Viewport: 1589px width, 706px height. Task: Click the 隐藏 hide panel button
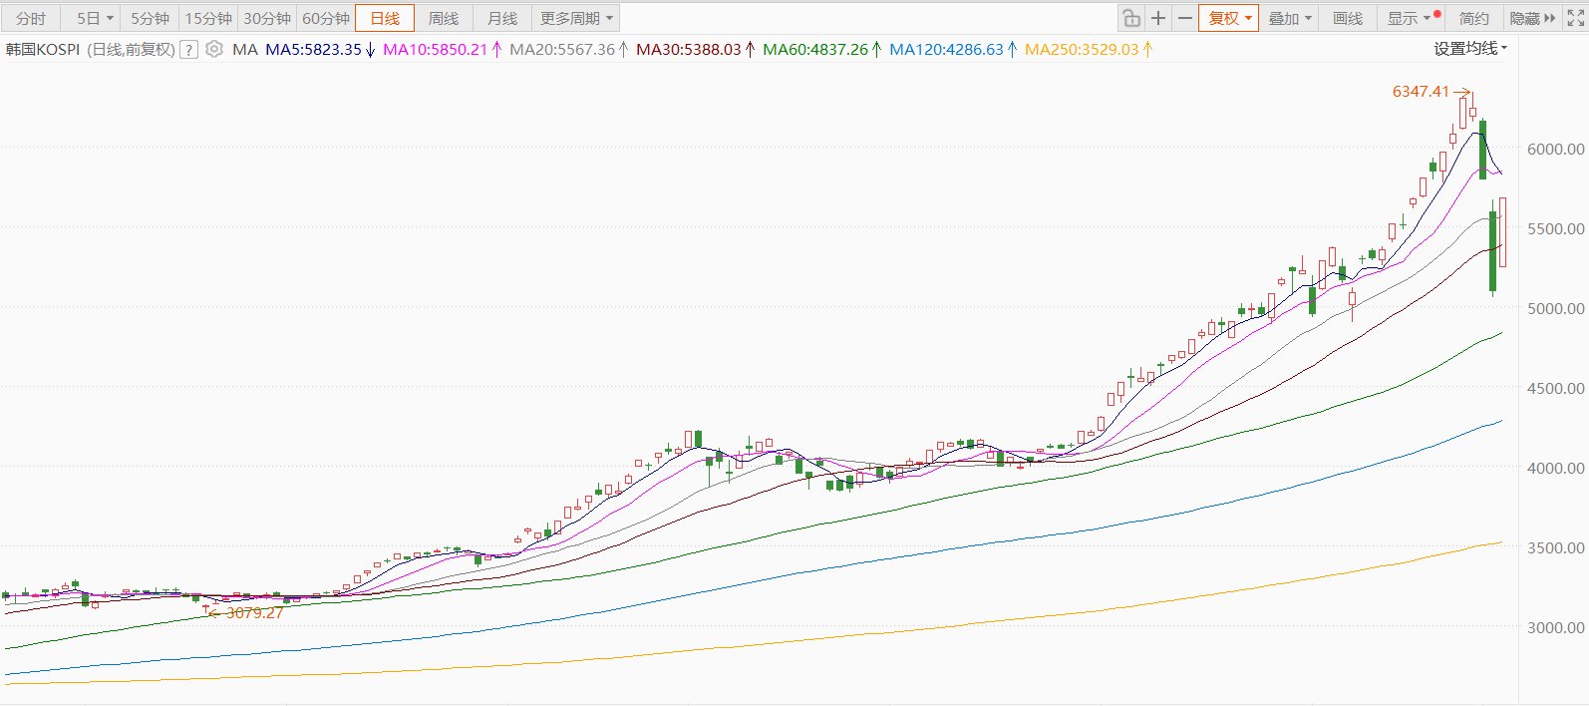pyautogui.click(x=1532, y=18)
